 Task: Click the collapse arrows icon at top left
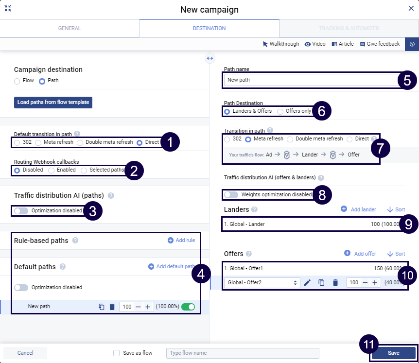tap(8, 8)
